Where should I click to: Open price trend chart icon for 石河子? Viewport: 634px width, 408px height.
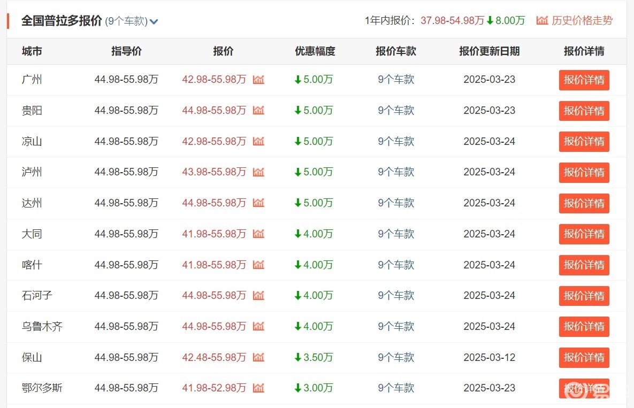258,296
